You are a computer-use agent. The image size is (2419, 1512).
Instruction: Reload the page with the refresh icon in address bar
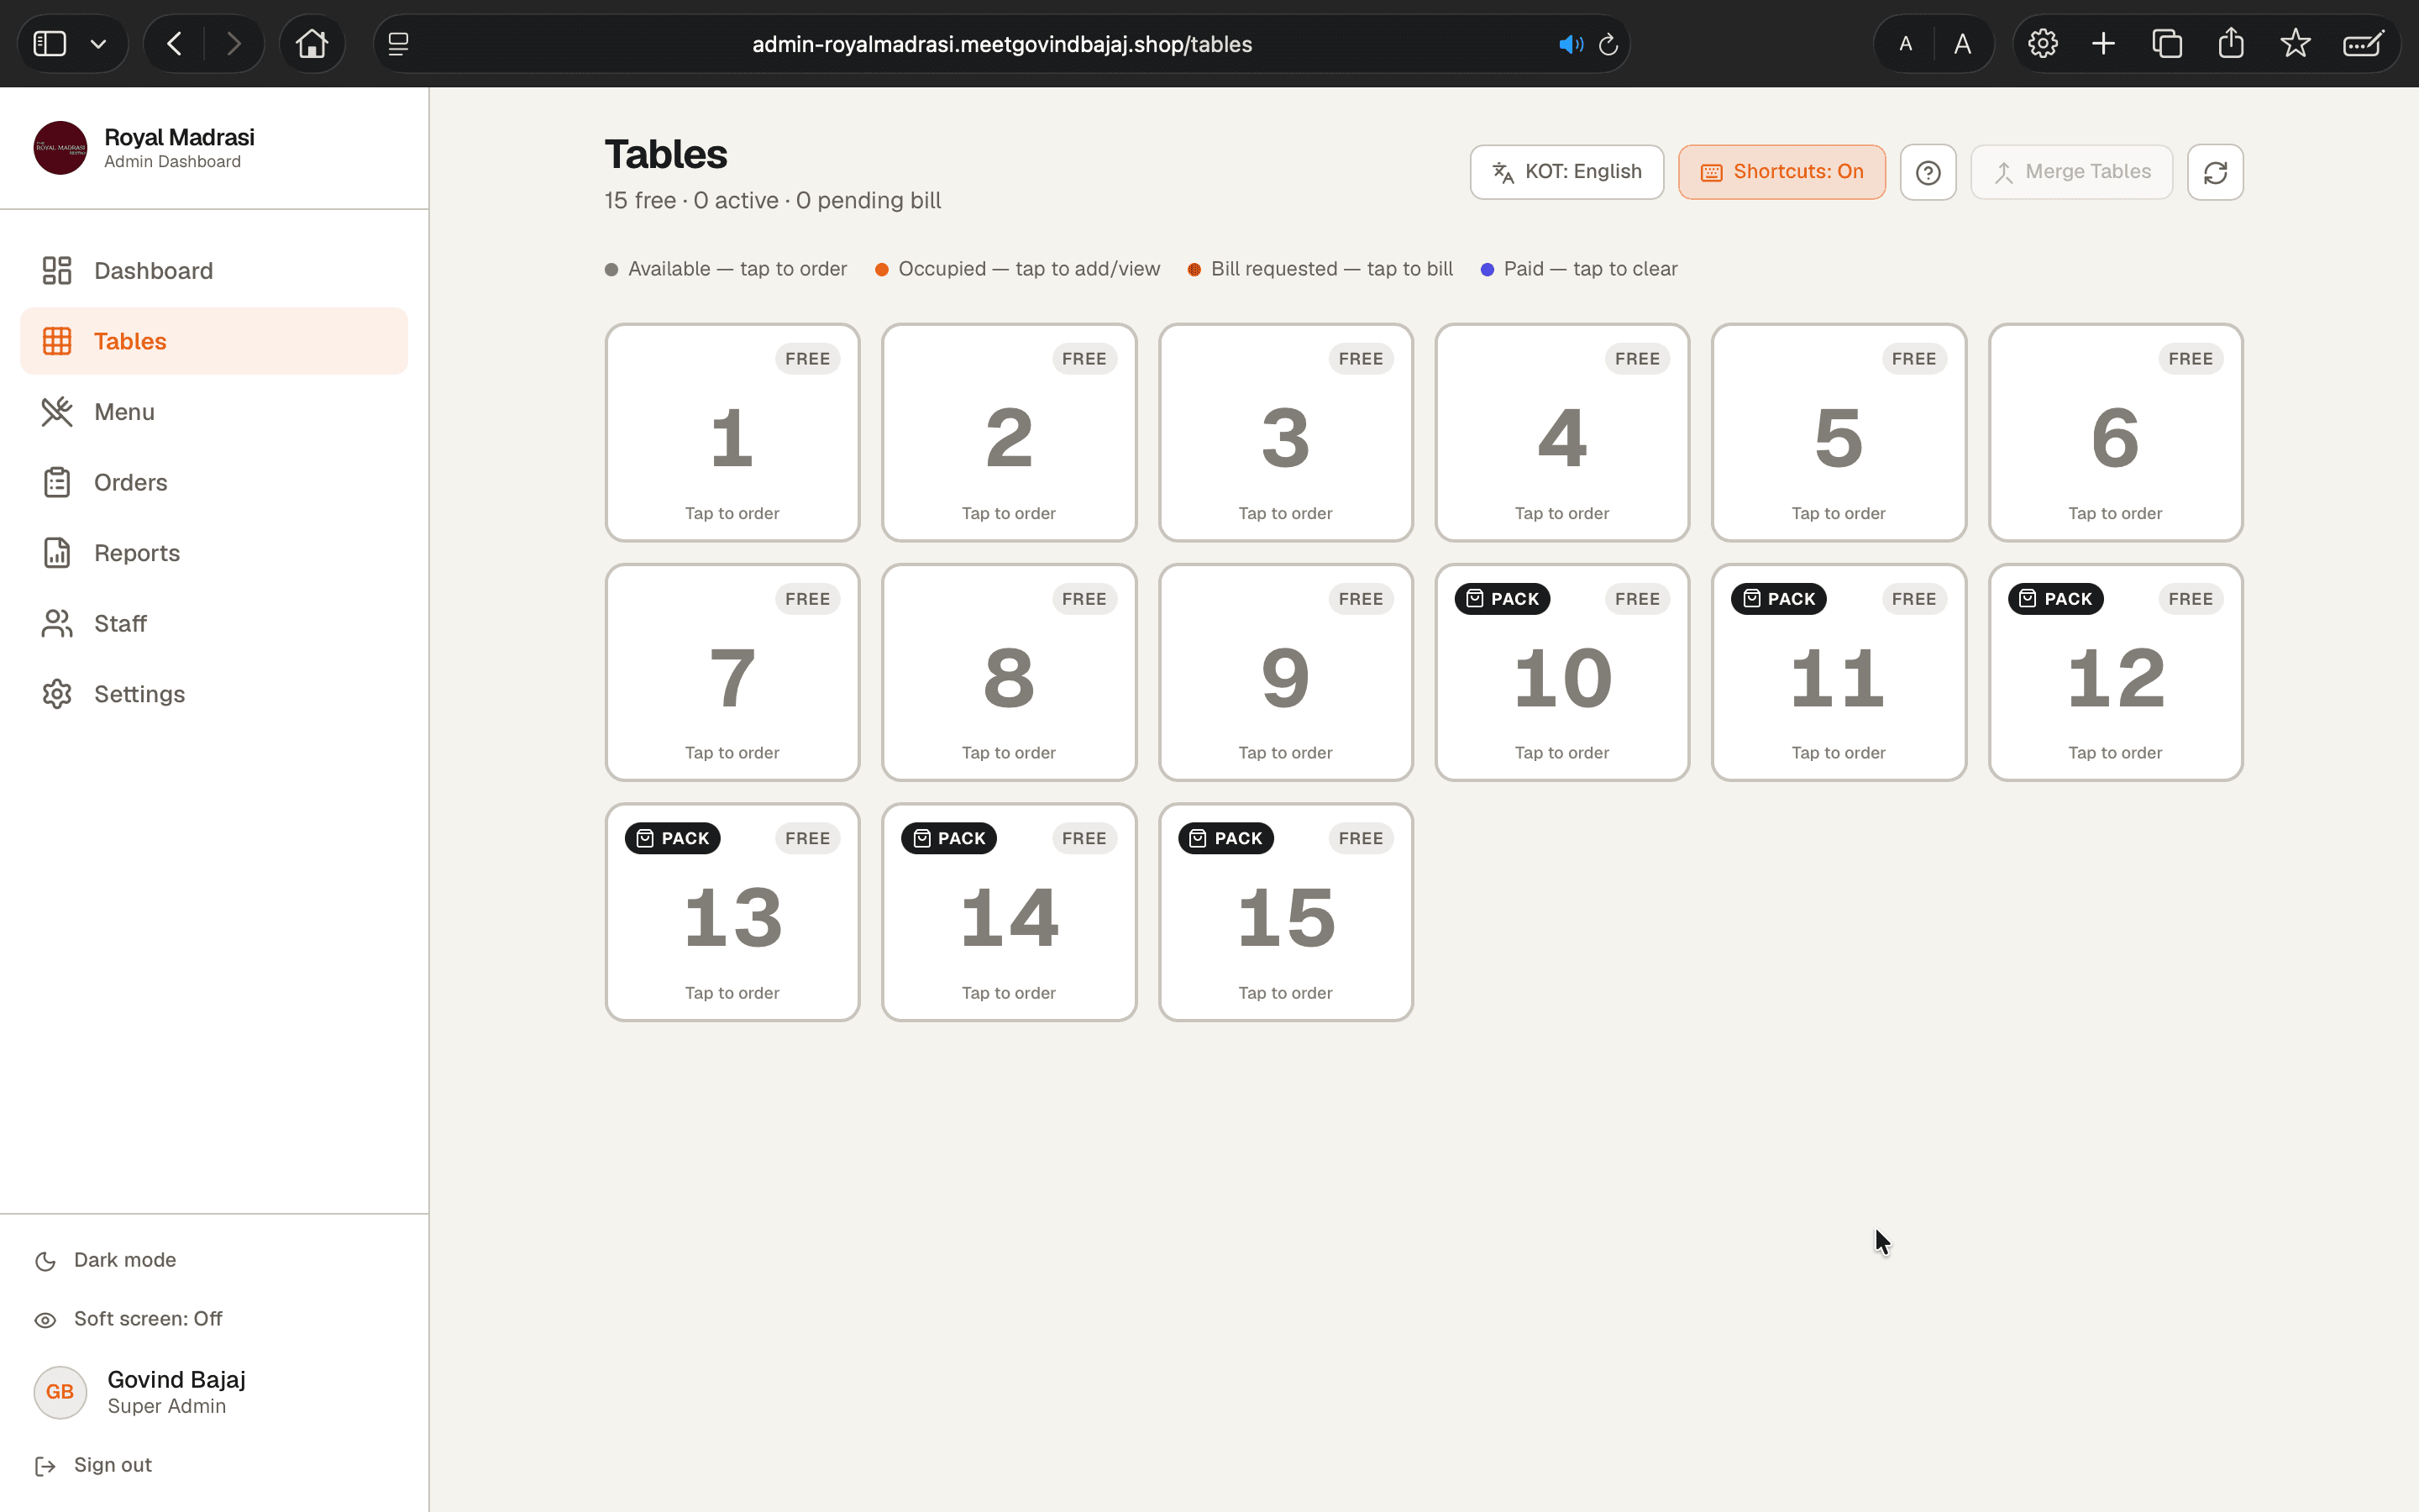coord(1608,44)
